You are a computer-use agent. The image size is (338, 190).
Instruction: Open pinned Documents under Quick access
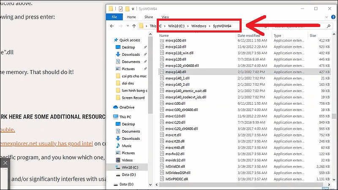[x=131, y=62]
